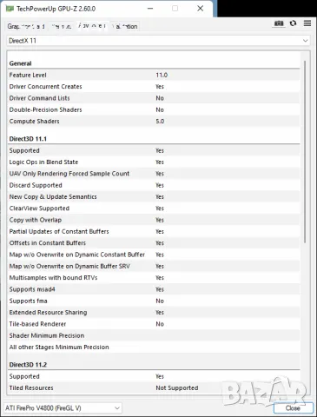The image size is (317, 417).
Task: Select the Double-Precision Shaders row
Action: [154, 109]
